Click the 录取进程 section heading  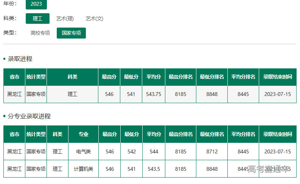20,59
